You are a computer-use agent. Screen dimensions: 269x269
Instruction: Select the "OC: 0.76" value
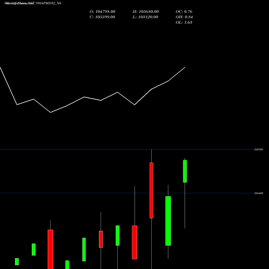point(184,12)
